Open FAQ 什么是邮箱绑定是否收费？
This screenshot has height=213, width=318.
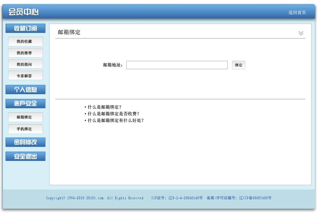point(113,114)
